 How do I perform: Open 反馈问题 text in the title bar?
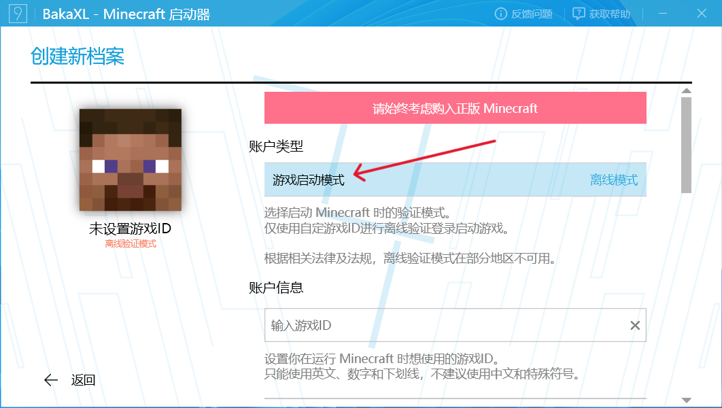[532, 14]
